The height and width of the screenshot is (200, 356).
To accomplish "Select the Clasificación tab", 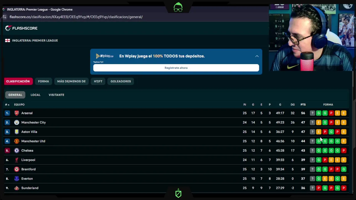I will (x=18, y=81).
